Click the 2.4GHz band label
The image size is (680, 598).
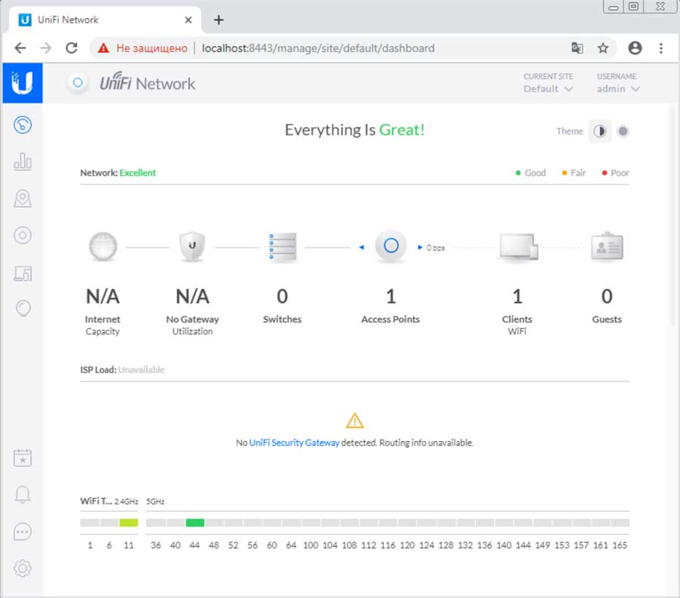coord(126,502)
